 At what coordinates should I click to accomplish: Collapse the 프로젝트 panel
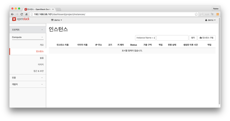coord(28,29)
